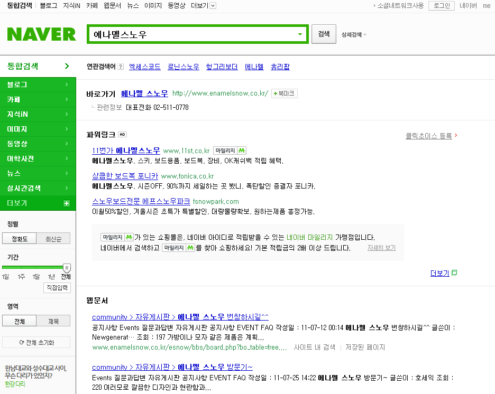Choose the 전체 period label
Image resolution: width=495 pixels, height=394 pixels.
click(x=66, y=276)
